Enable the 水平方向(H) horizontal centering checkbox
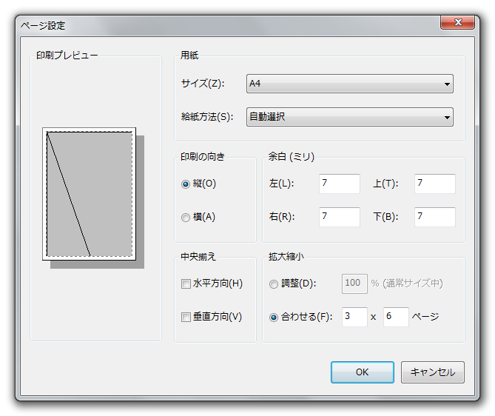The image size is (495, 416). coord(186,284)
